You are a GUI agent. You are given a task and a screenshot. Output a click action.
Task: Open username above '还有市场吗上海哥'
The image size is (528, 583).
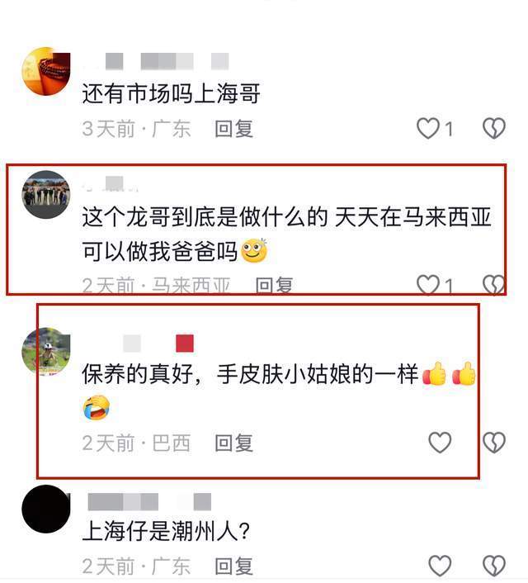click(x=156, y=61)
